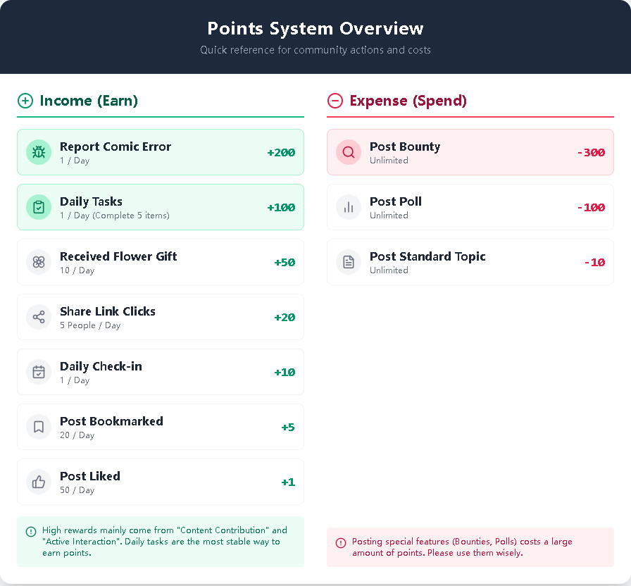Select the Income (Earn) section heading
This screenshot has width=631, height=586.
tap(89, 101)
